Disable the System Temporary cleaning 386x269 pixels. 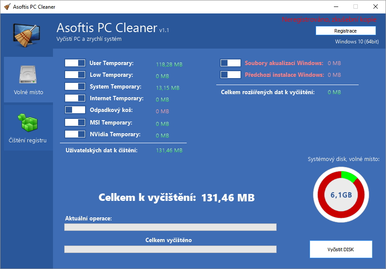[75, 86]
